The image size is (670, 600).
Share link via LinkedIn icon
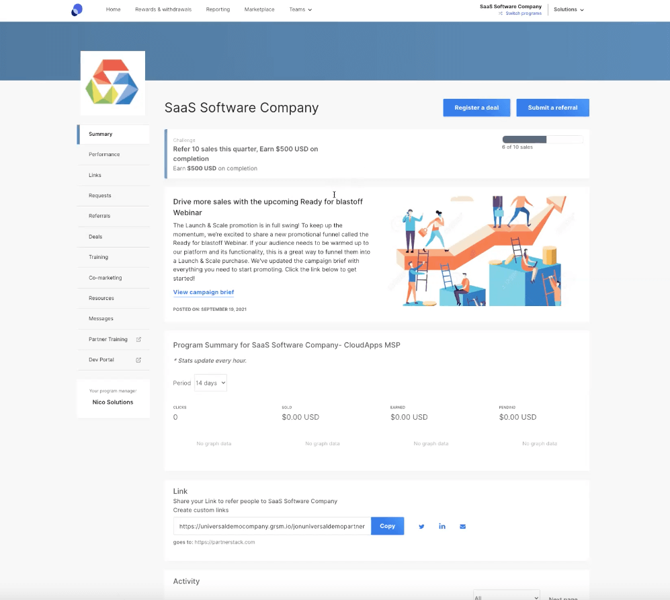coord(442,526)
